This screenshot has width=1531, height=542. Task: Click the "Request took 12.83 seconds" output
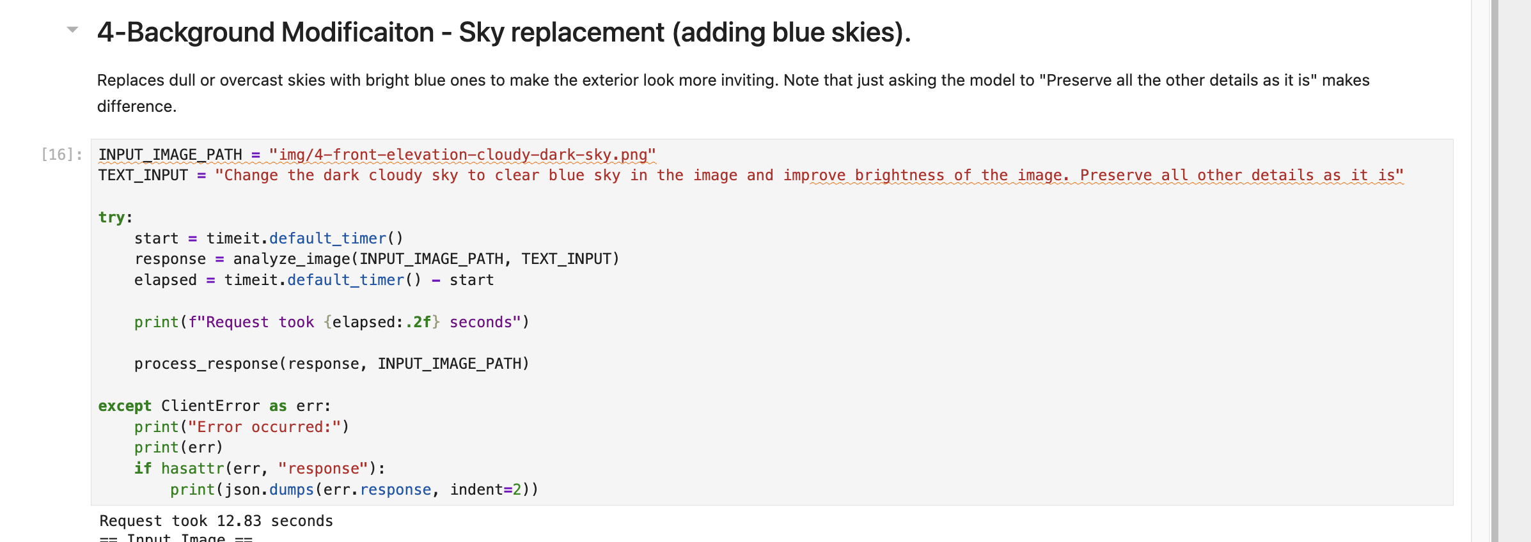tap(216, 521)
